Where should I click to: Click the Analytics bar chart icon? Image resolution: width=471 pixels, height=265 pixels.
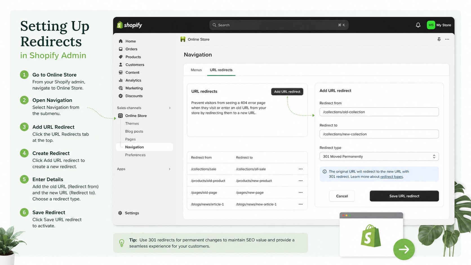(121, 80)
